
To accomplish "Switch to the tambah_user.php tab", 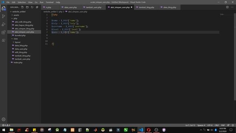I will (93, 7).
